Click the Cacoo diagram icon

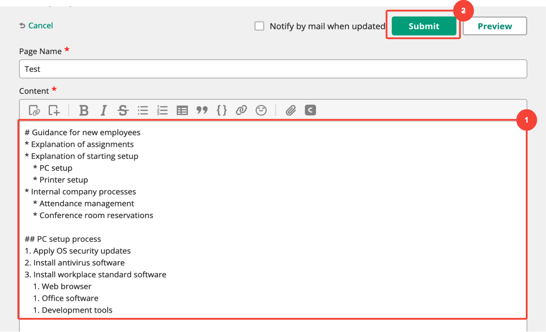pos(310,110)
